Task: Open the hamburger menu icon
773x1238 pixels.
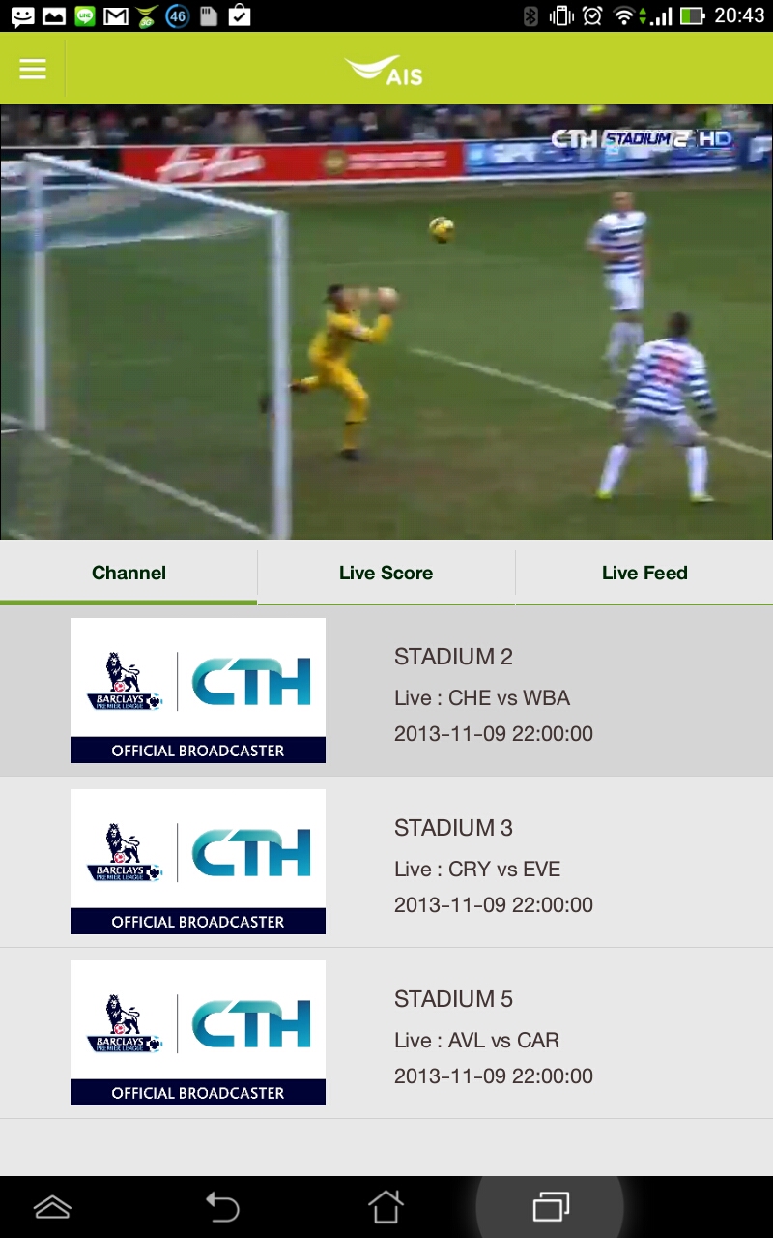Action: pos(33,69)
